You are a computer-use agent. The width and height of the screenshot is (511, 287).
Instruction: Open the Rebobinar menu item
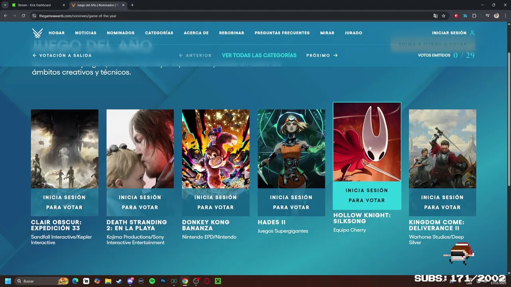(232, 33)
